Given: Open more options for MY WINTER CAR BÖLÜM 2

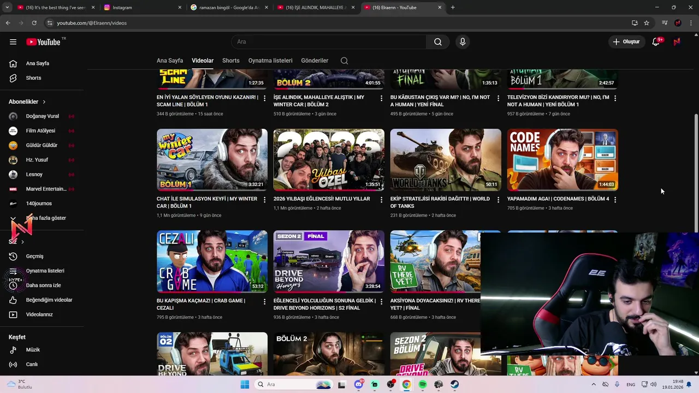Looking at the screenshot, I should pyautogui.click(x=382, y=98).
